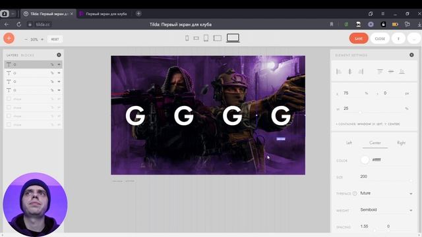Close Element Settings via round icon

click(411, 55)
